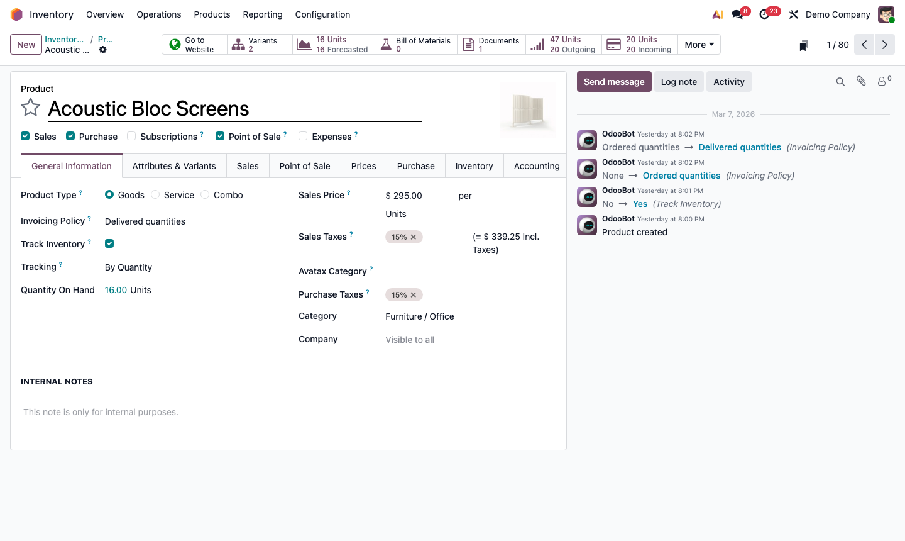
Task: Open the activities clock icon showing 23
Action: click(764, 13)
